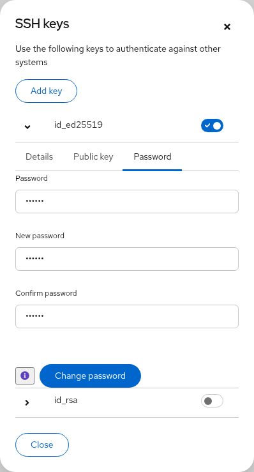Close the SSH keys dialog with the X icon
This screenshot has height=472, width=254.
point(227,27)
